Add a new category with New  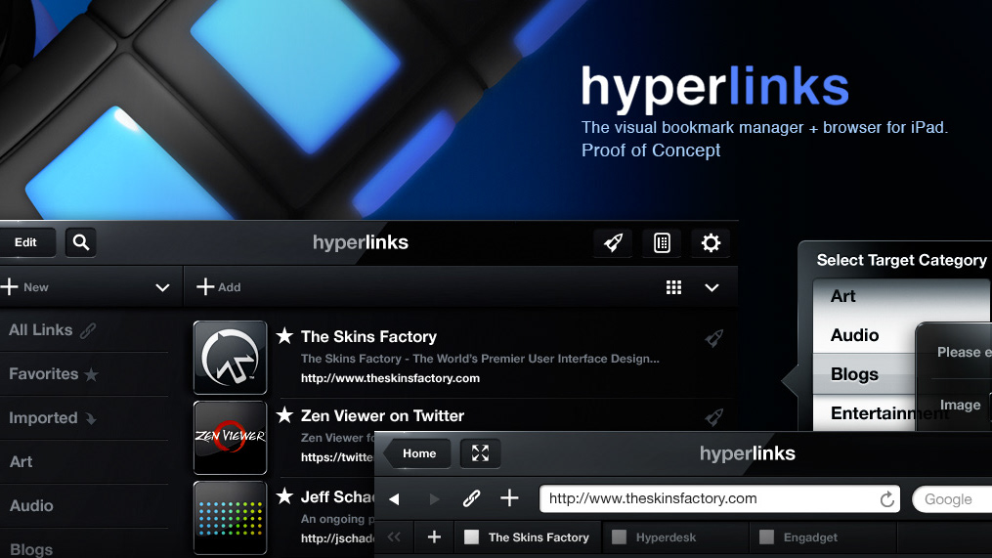point(24,287)
